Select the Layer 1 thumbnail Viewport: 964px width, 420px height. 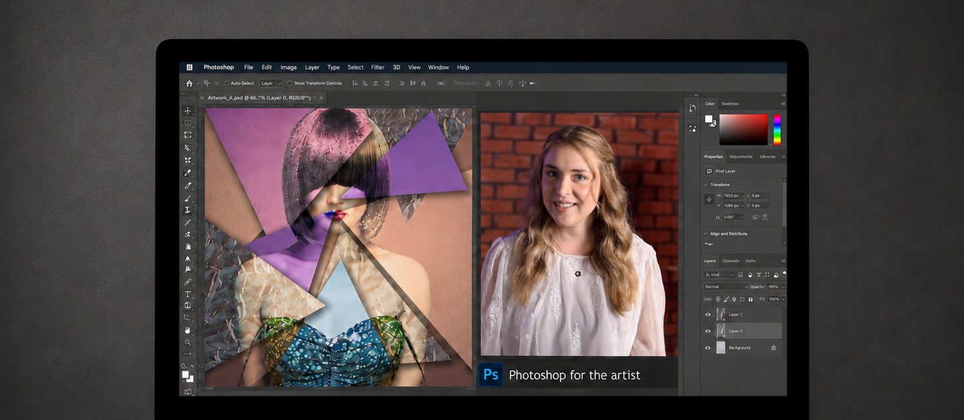[720, 314]
